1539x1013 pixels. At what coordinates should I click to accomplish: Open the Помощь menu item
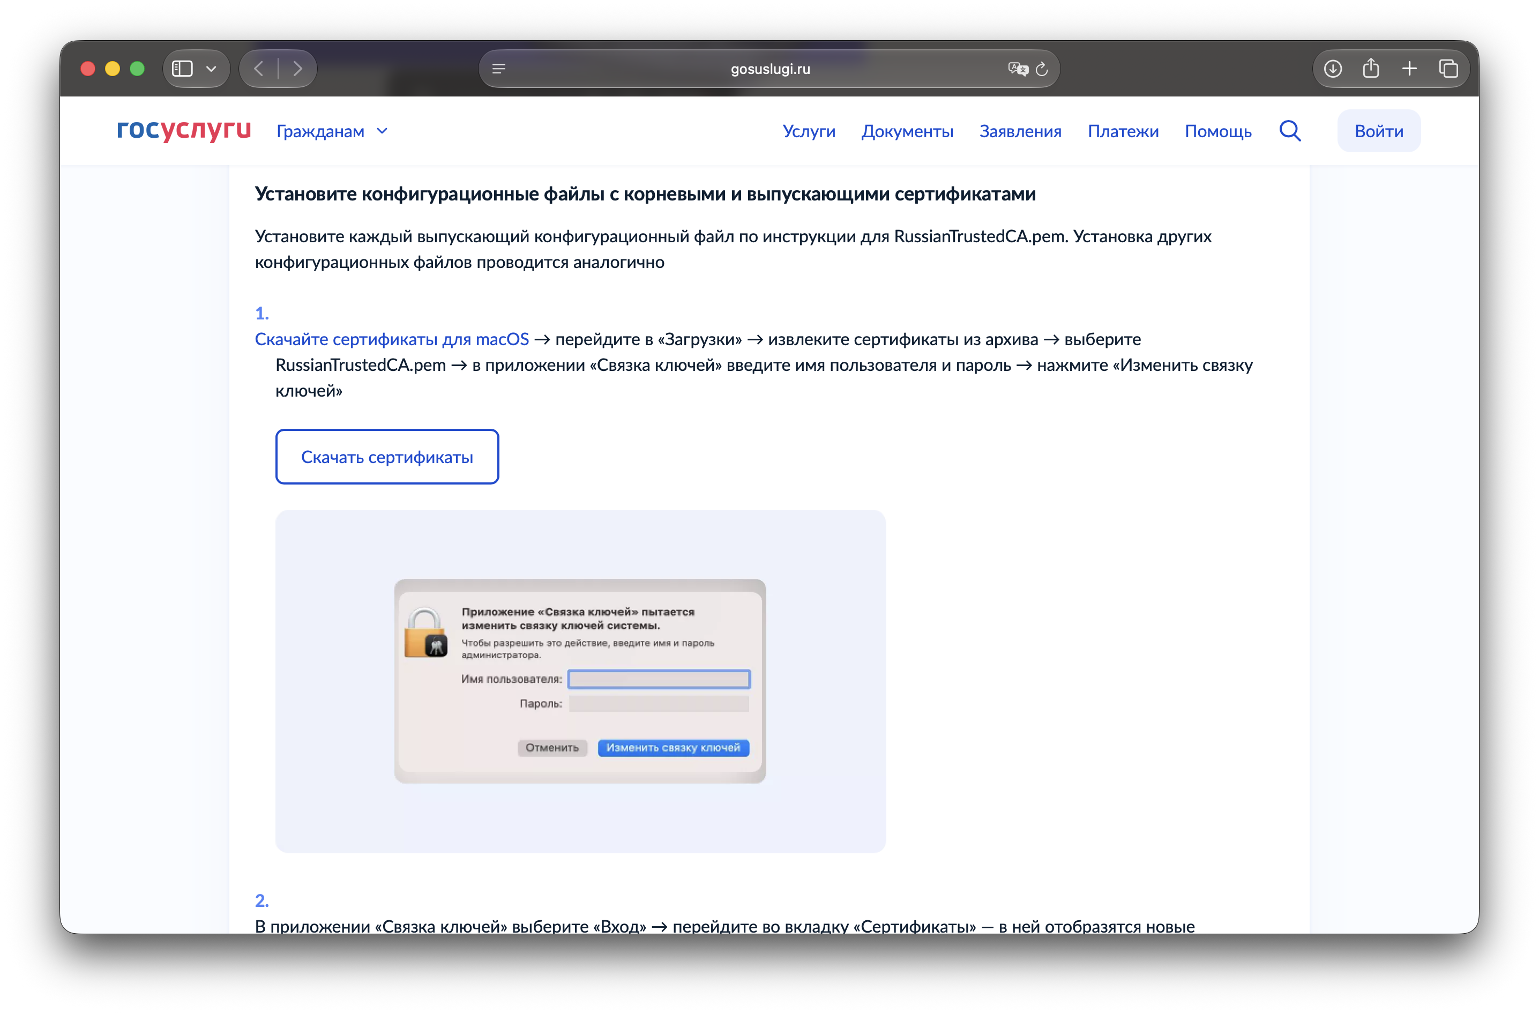coord(1218,131)
